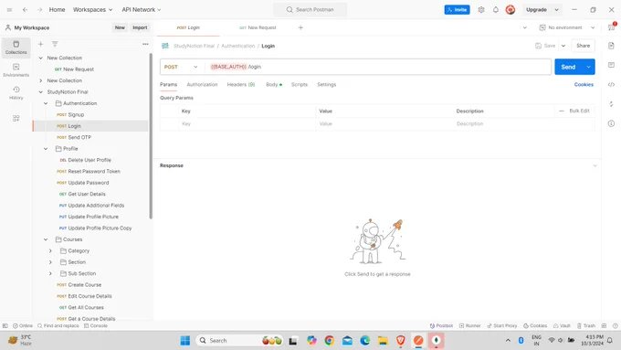Viewport: 621px width, 350px height.
Task: Open Vault in the status bar
Action: (562, 326)
